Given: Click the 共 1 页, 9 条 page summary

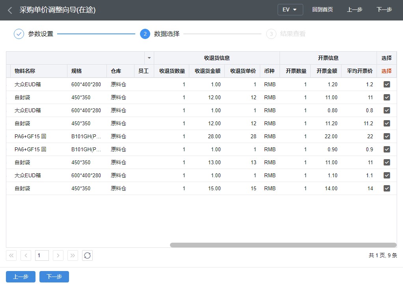Looking at the screenshot, I should (383, 255).
